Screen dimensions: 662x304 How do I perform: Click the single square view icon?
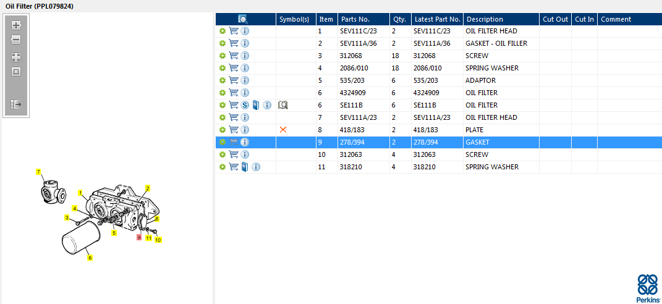[x=16, y=72]
